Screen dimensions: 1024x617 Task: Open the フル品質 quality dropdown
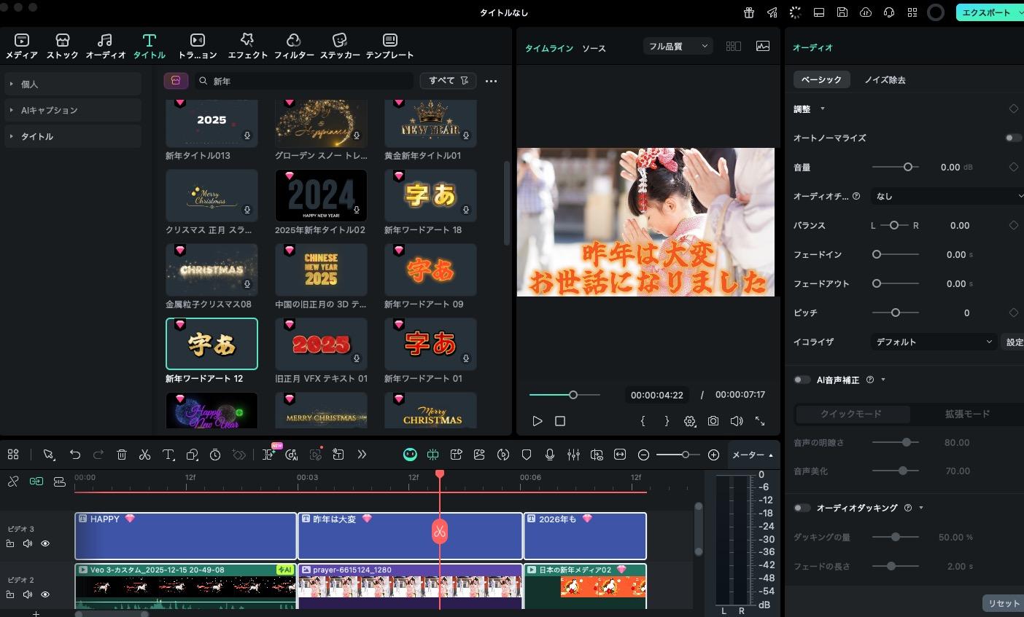[x=677, y=46]
